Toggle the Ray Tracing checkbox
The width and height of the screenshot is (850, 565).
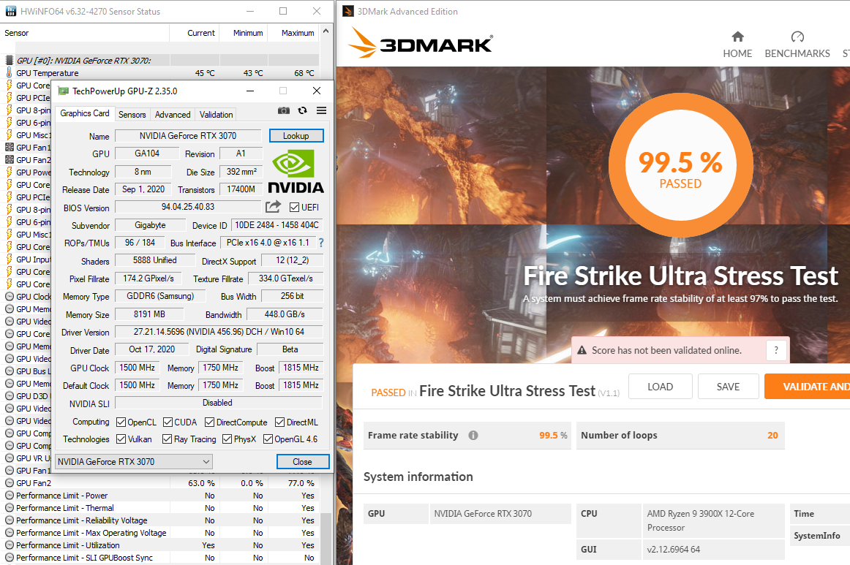click(x=168, y=439)
